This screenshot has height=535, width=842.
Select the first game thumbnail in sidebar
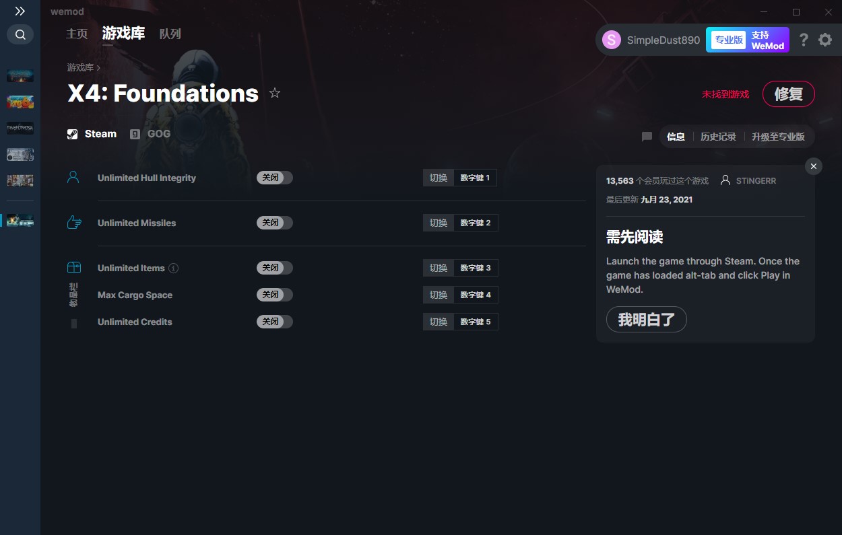(x=20, y=75)
